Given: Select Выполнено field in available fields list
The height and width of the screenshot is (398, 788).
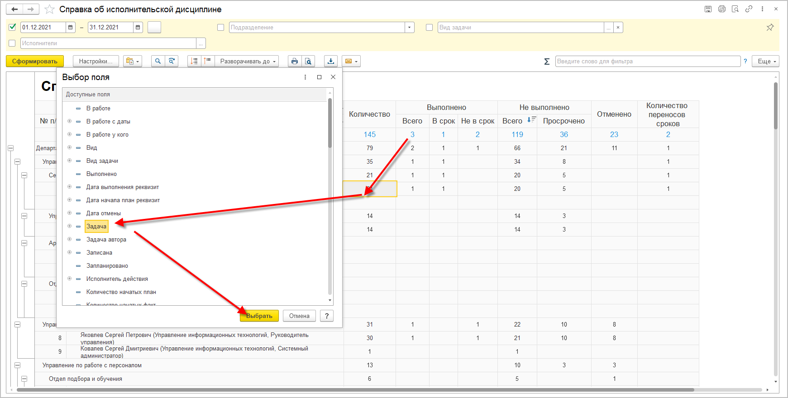Looking at the screenshot, I should 101,174.
